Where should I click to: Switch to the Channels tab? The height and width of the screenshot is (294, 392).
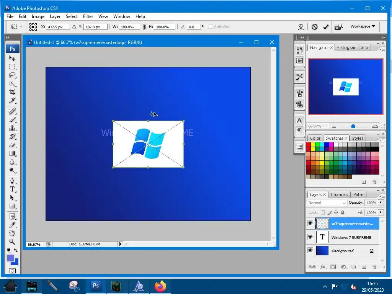[x=339, y=194]
